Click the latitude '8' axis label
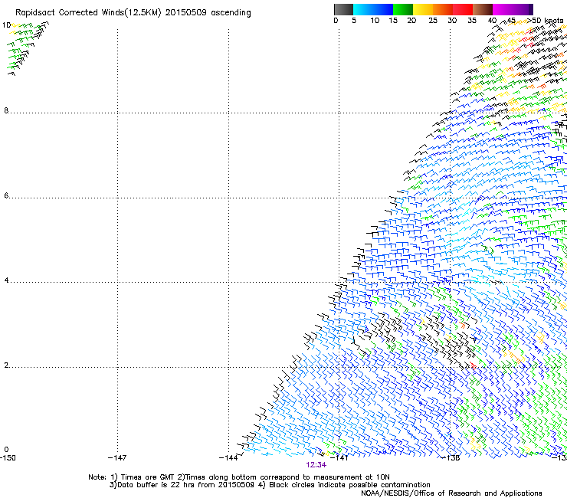Viewport: 567px width, 498px height. coord(6,110)
